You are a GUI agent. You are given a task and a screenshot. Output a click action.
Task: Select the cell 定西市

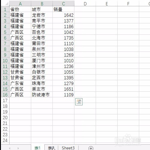pos(42,78)
